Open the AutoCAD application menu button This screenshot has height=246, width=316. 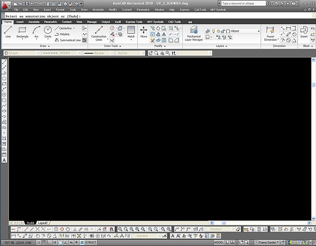click(x=6, y=6)
